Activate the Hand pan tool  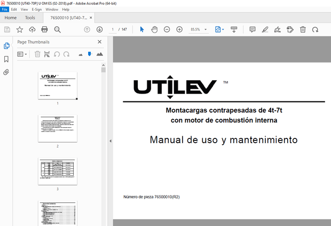(154, 29)
